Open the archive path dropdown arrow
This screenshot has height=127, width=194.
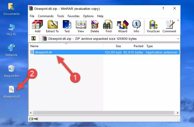(x=178, y=39)
